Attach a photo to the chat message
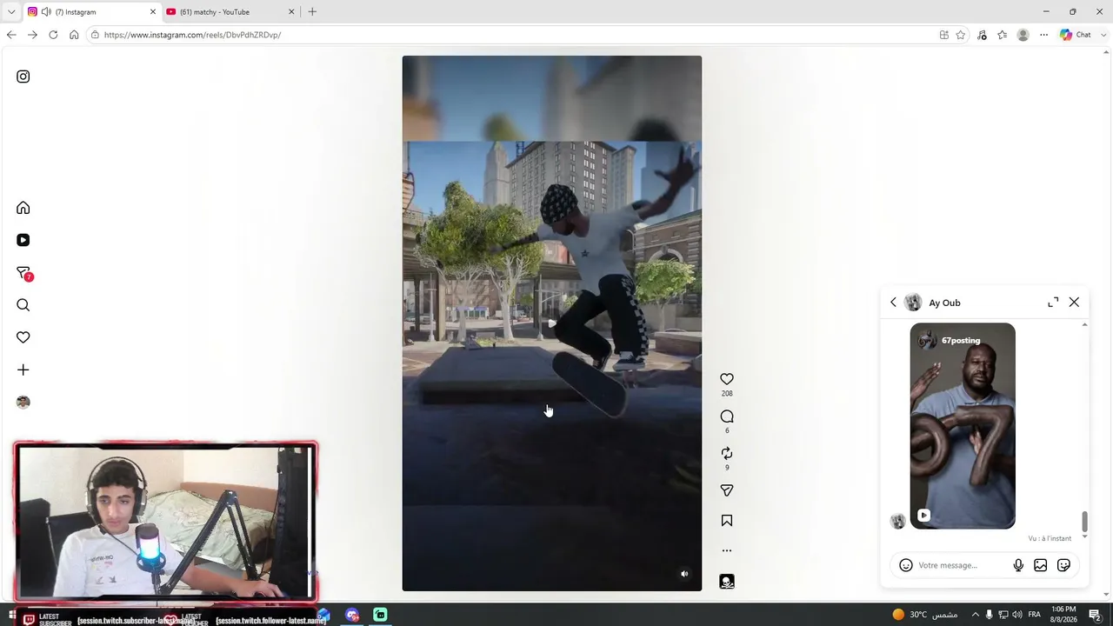The image size is (1113, 626). [1040, 565]
